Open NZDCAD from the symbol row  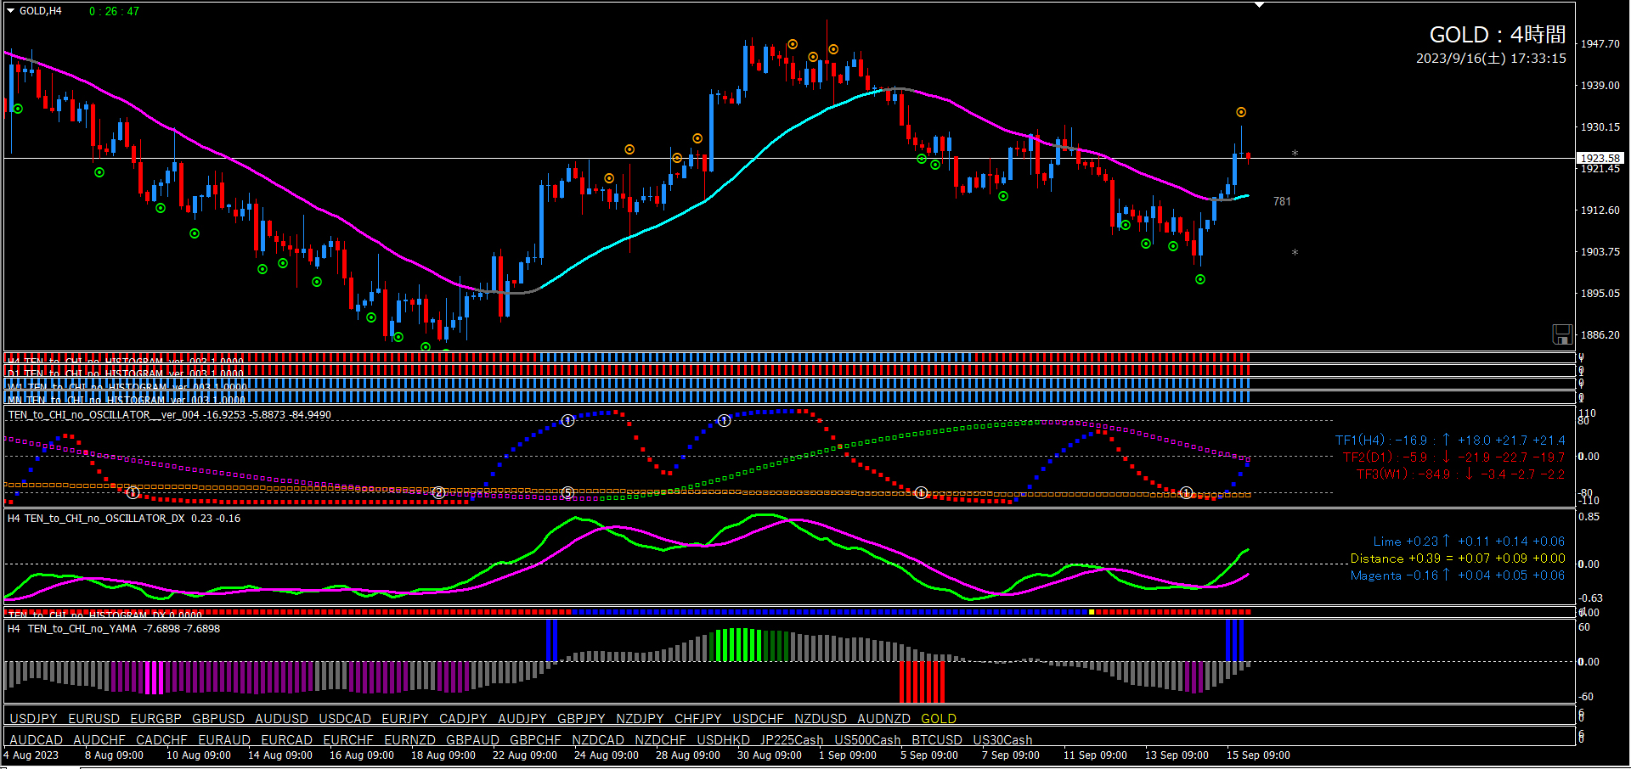[598, 740]
